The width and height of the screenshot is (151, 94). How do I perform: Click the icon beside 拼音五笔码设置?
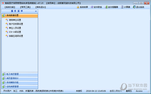[x=7, y=36]
